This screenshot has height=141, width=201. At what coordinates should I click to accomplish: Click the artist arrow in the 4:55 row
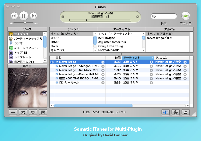[151, 66]
